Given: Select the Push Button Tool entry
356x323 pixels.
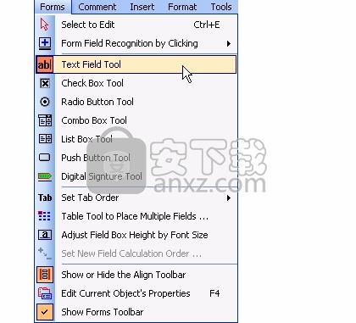Looking at the screenshot, I should tap(136, 158).
